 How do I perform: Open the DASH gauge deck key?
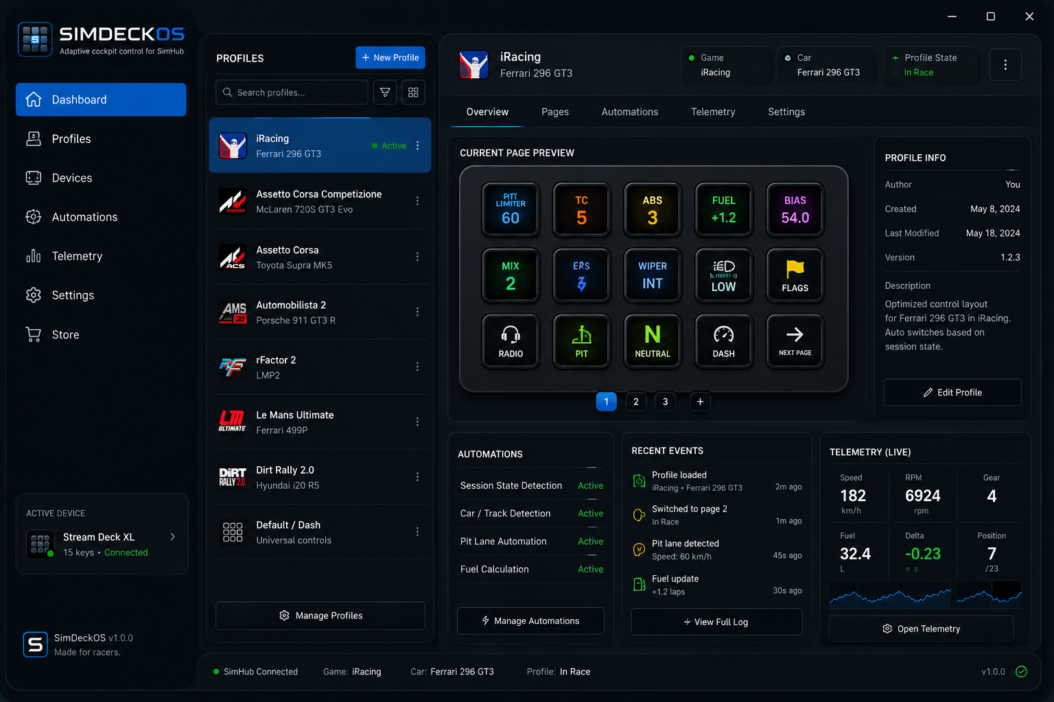click(x=724, y=341)
